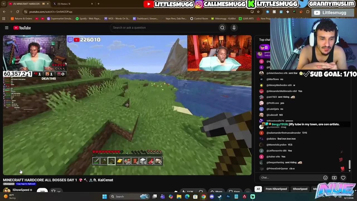Screen dimensions: 357x201
Task: Click the Minecraft video player
Action: (x=127, y=105)
